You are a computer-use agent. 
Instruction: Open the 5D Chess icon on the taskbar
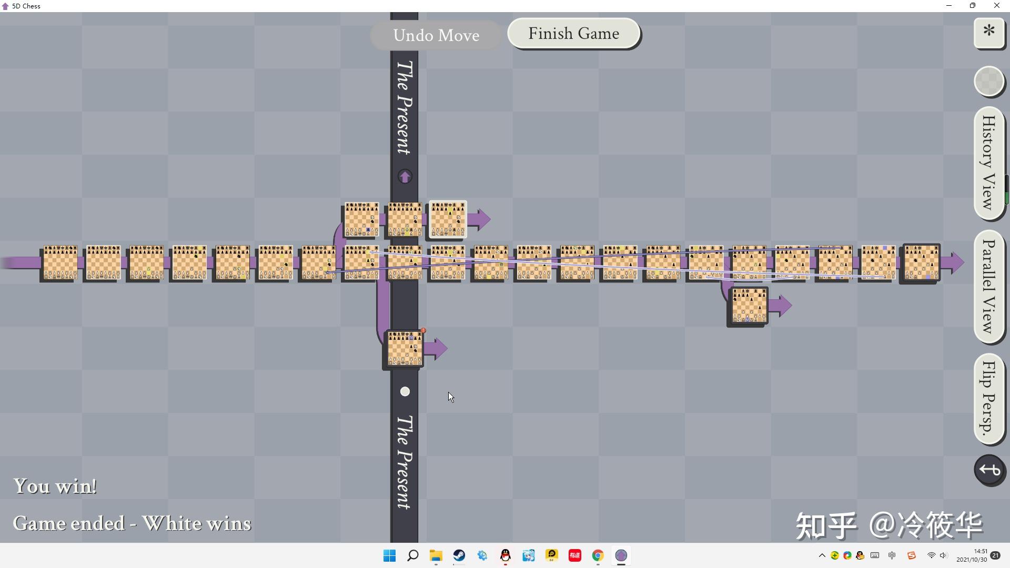click(x=622, y=556)
